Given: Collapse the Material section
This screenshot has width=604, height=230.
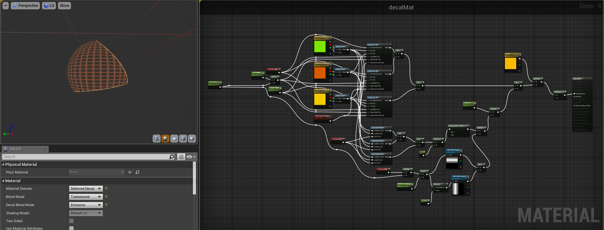Looking at the screenshot, I should coord(3,181).
